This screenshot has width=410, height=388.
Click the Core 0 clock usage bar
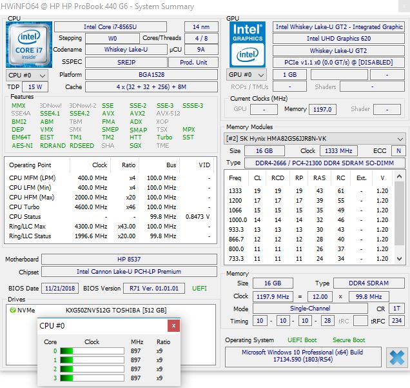click(91, 352)
